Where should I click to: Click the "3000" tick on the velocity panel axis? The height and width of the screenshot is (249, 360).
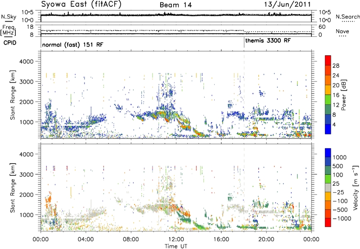[27, 174]
